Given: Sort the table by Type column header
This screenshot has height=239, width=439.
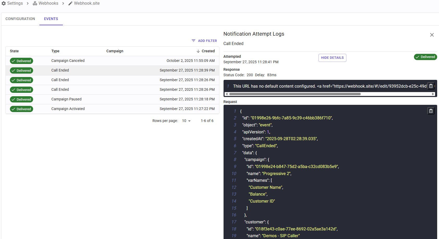Looking at the screenshot, I should coord(55,51).
